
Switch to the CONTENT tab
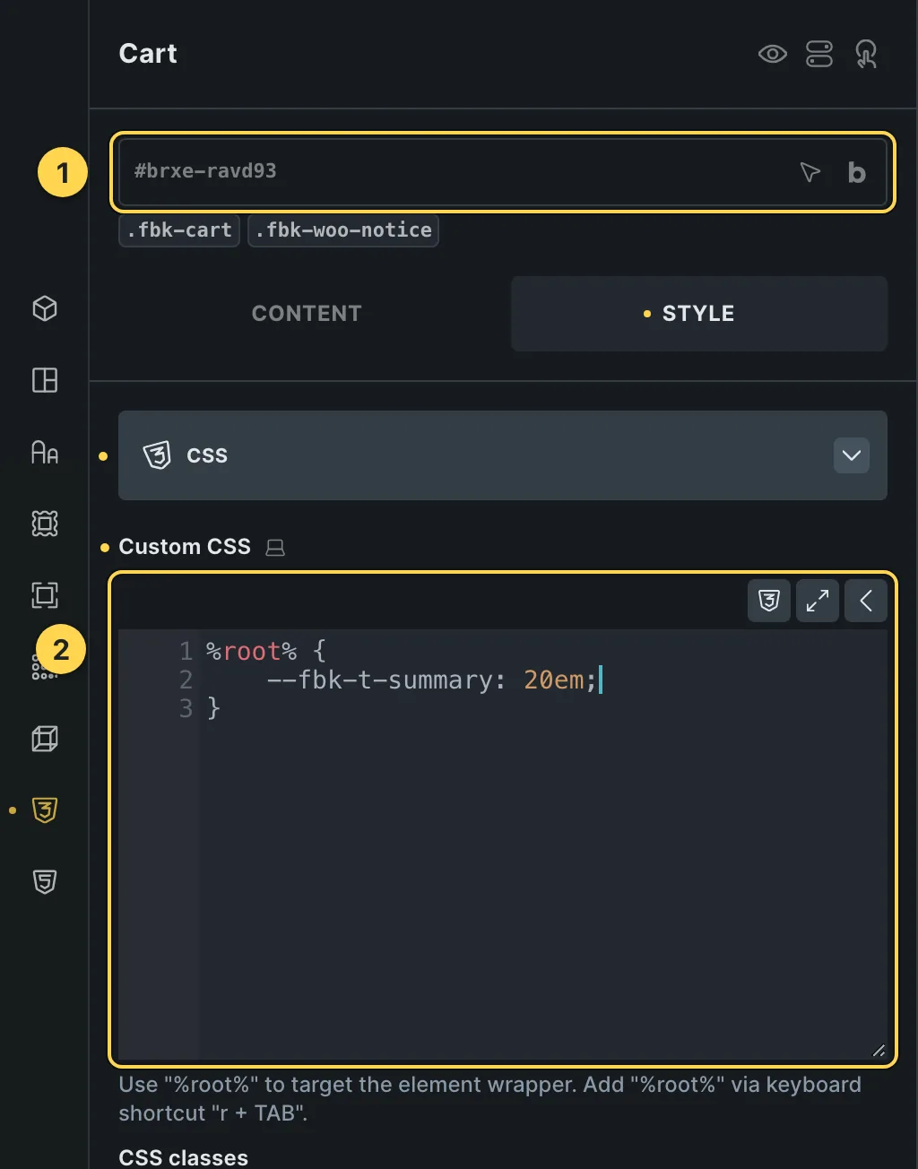[x=307, y=313]
